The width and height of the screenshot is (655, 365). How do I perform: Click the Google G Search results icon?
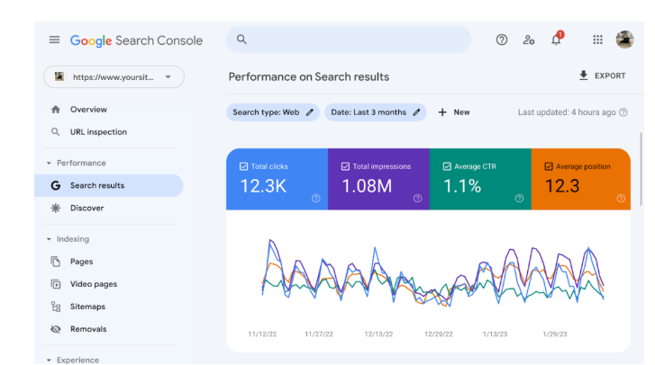tap(56, 185)
